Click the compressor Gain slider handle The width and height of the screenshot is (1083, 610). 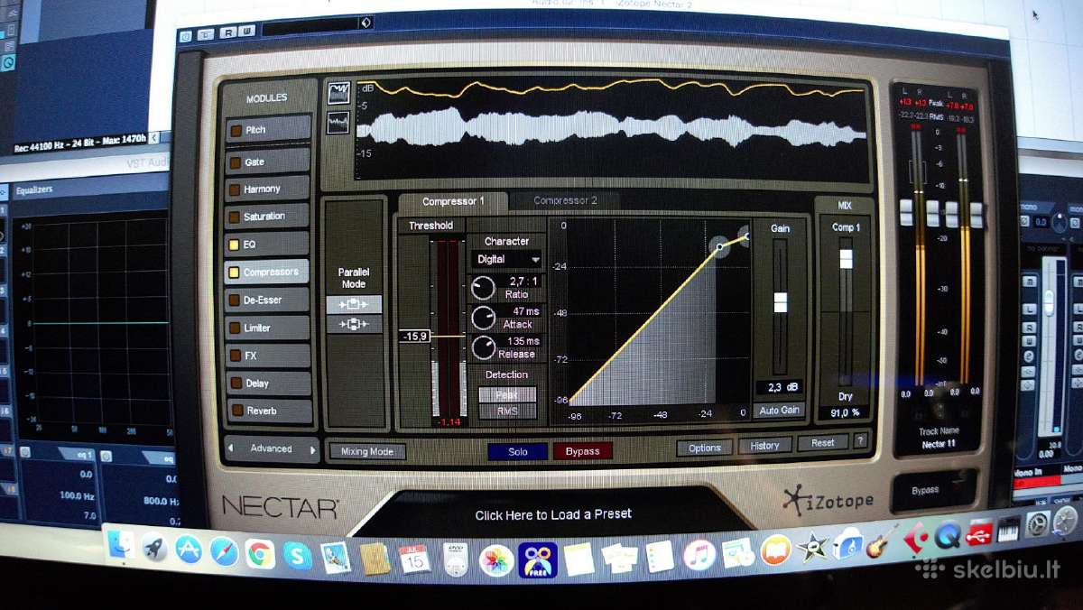point(780,302)
